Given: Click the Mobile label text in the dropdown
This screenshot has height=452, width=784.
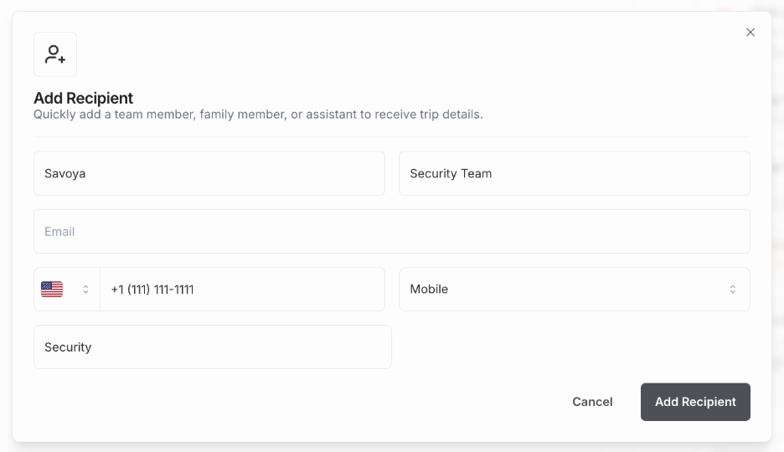Looking at the screenshot, I should 429,290.
